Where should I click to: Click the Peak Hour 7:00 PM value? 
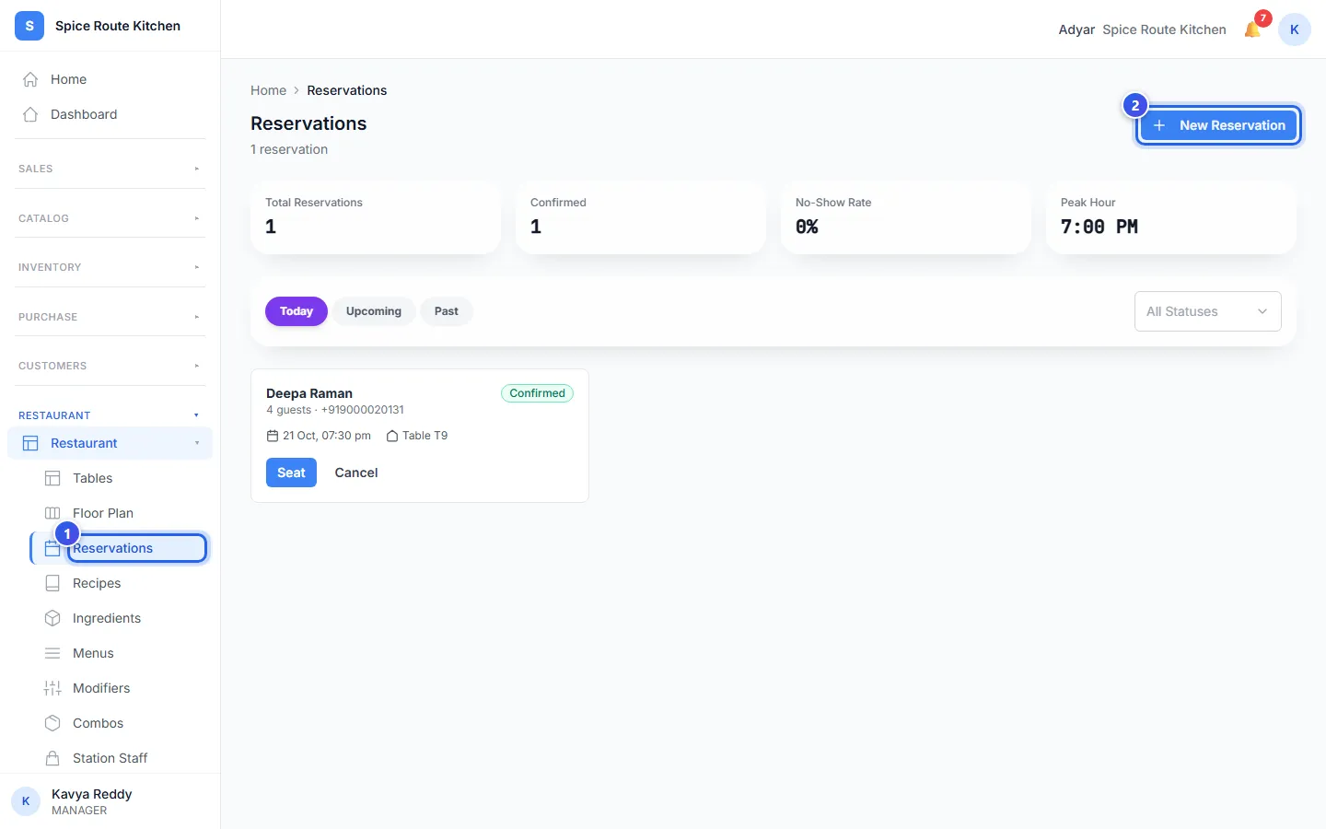click(x=1099, y=227)
